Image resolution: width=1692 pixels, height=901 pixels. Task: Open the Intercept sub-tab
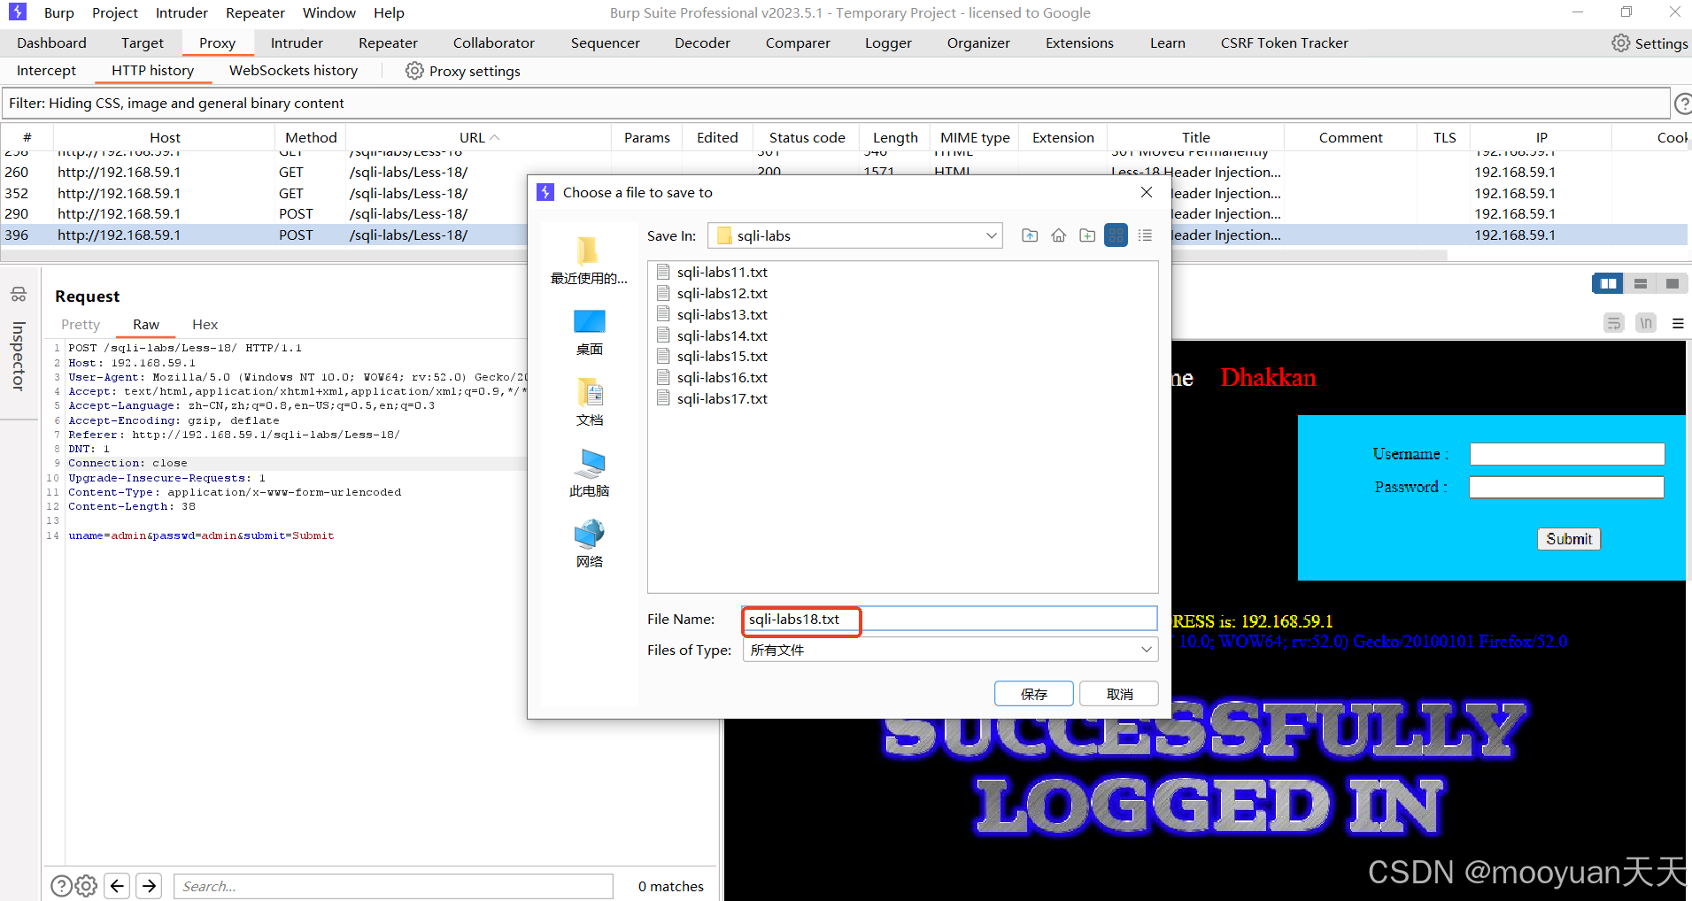coord(46,70)
